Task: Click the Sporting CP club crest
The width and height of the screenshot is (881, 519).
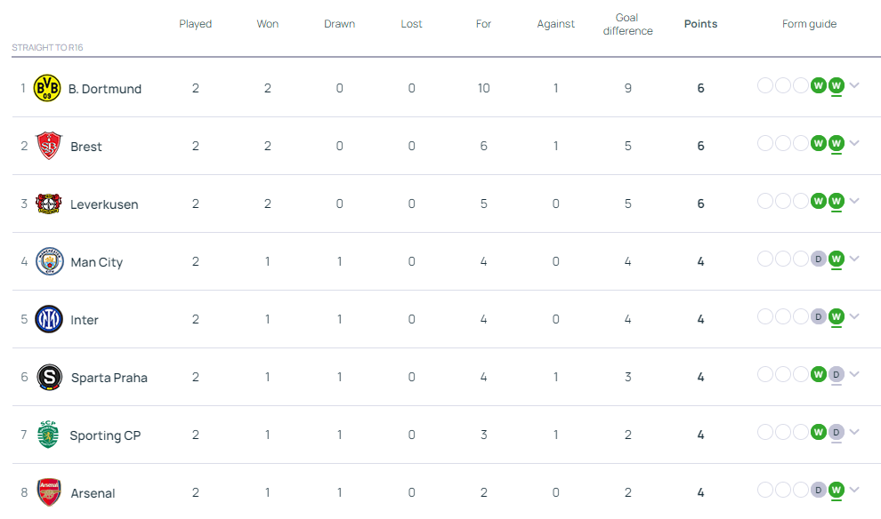Action: point(48,435)
